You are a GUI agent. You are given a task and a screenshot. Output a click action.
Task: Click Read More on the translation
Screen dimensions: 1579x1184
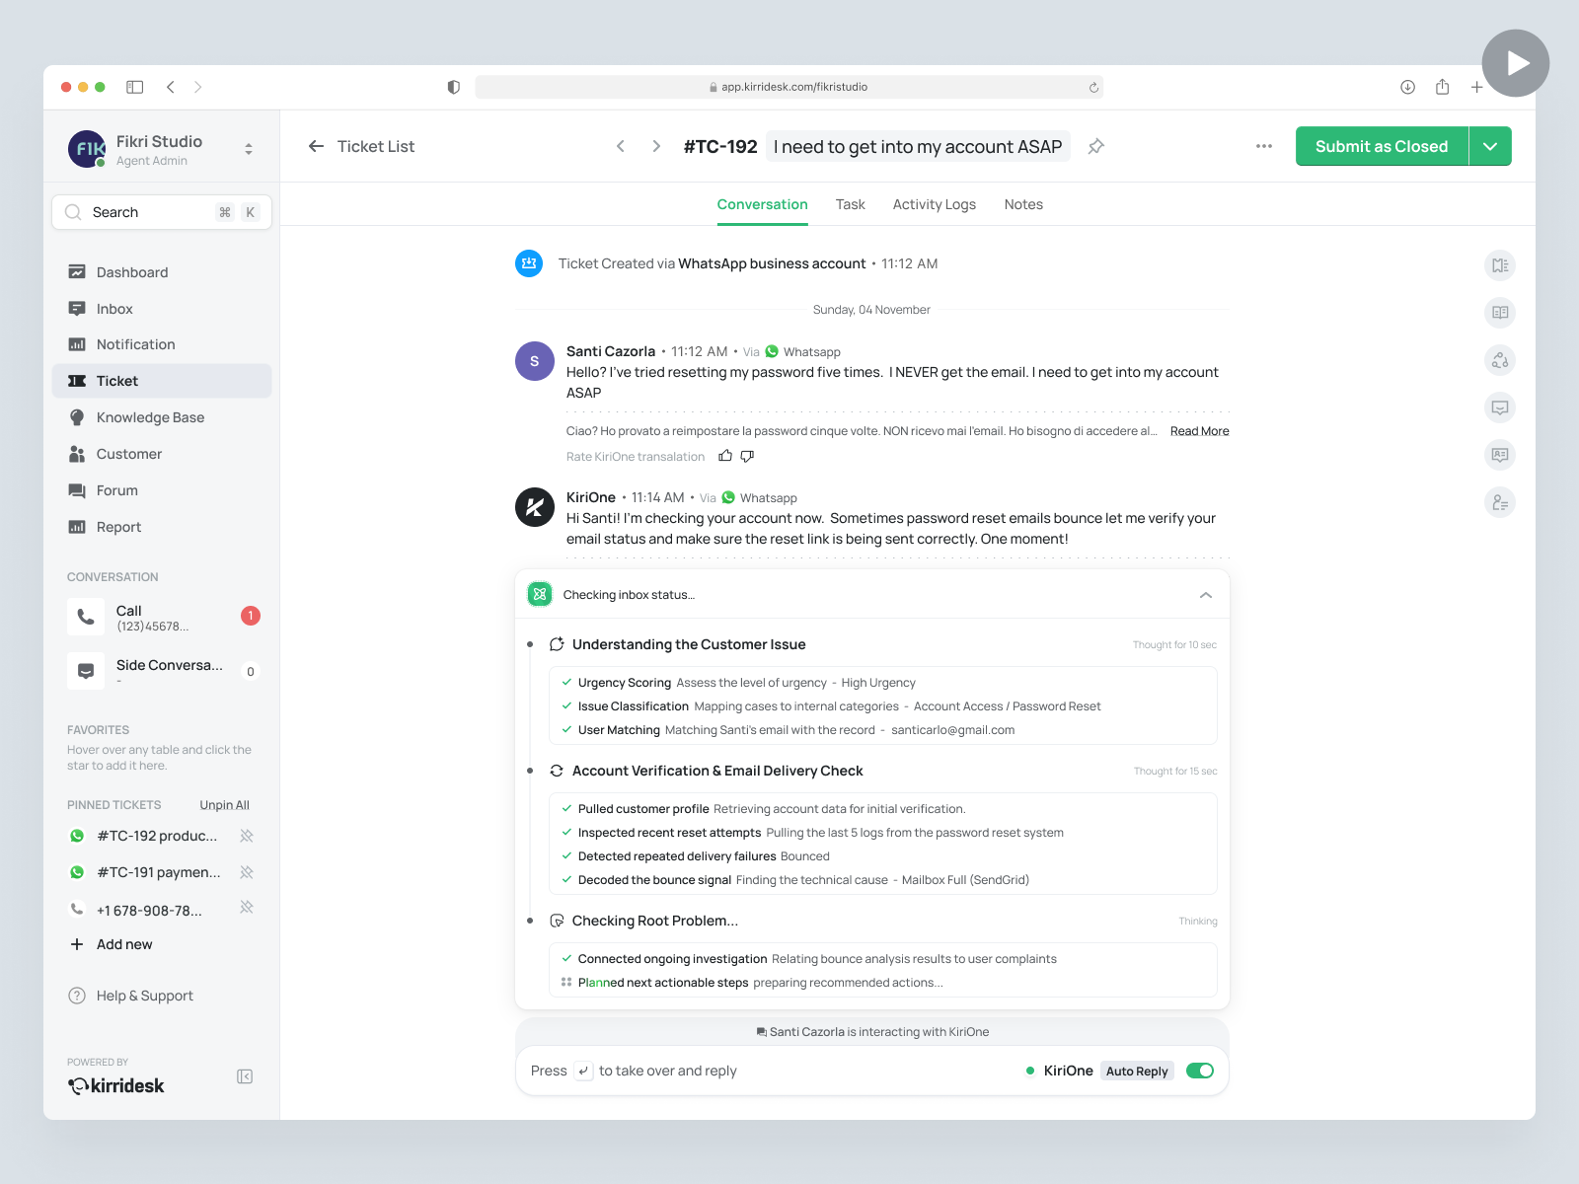1199,431
